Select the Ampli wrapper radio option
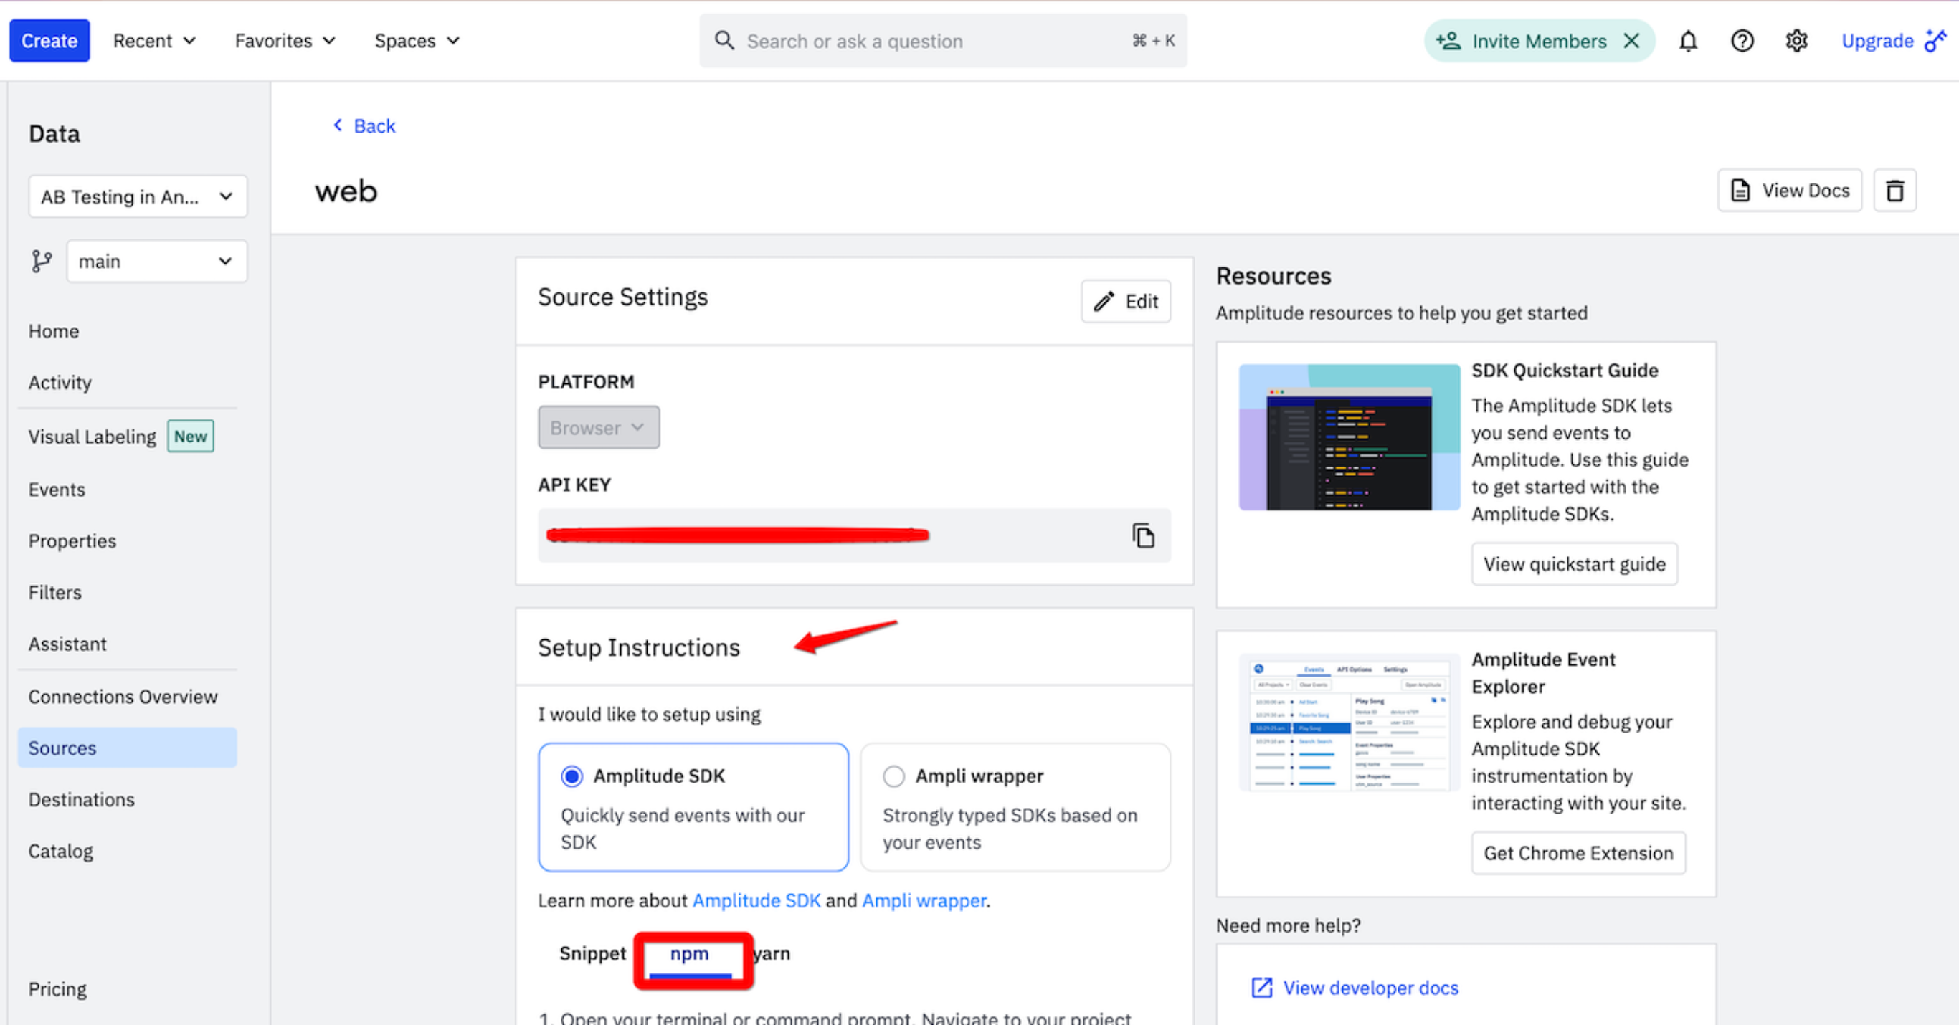The width and height of the screenshot is (1959, 1025). (x=893, y=776)
